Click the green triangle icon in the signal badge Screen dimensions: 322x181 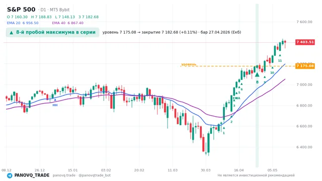[x=12, y=33]
